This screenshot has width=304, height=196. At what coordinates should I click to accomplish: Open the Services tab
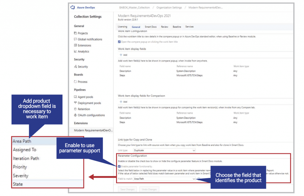189,26
